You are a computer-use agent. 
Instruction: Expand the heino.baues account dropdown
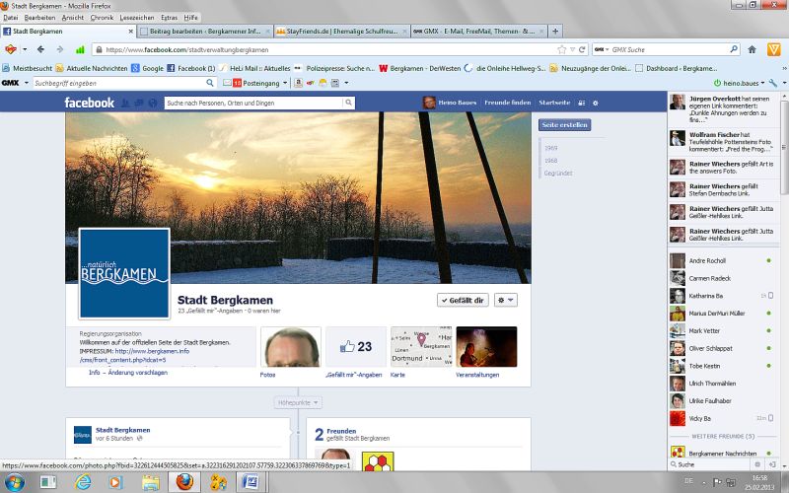(762, 83)
